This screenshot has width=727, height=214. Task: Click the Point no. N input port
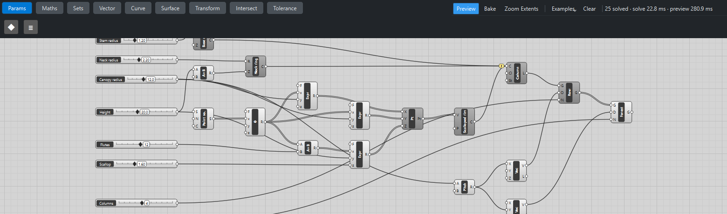[193, 119]
